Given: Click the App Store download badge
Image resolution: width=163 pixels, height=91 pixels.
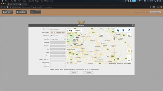Looking at the screenshot, I should [x=7, y=12].
